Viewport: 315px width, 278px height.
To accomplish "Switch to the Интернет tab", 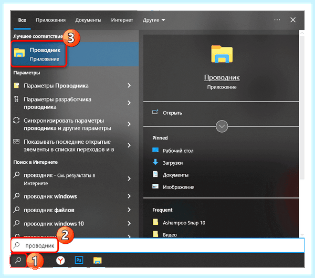I will click(x=122, y=20).
